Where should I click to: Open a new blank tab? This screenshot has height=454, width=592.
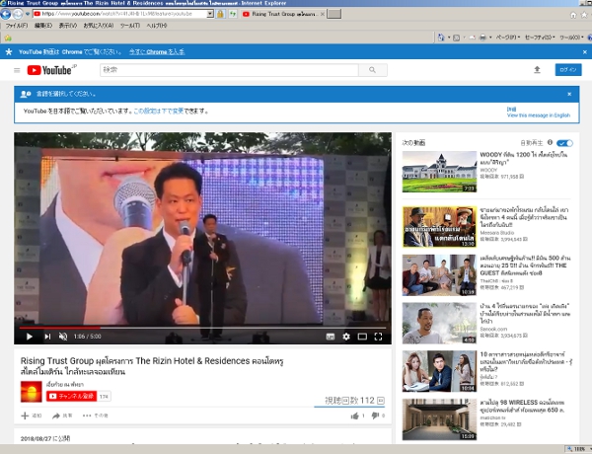[x=333, y=14]
